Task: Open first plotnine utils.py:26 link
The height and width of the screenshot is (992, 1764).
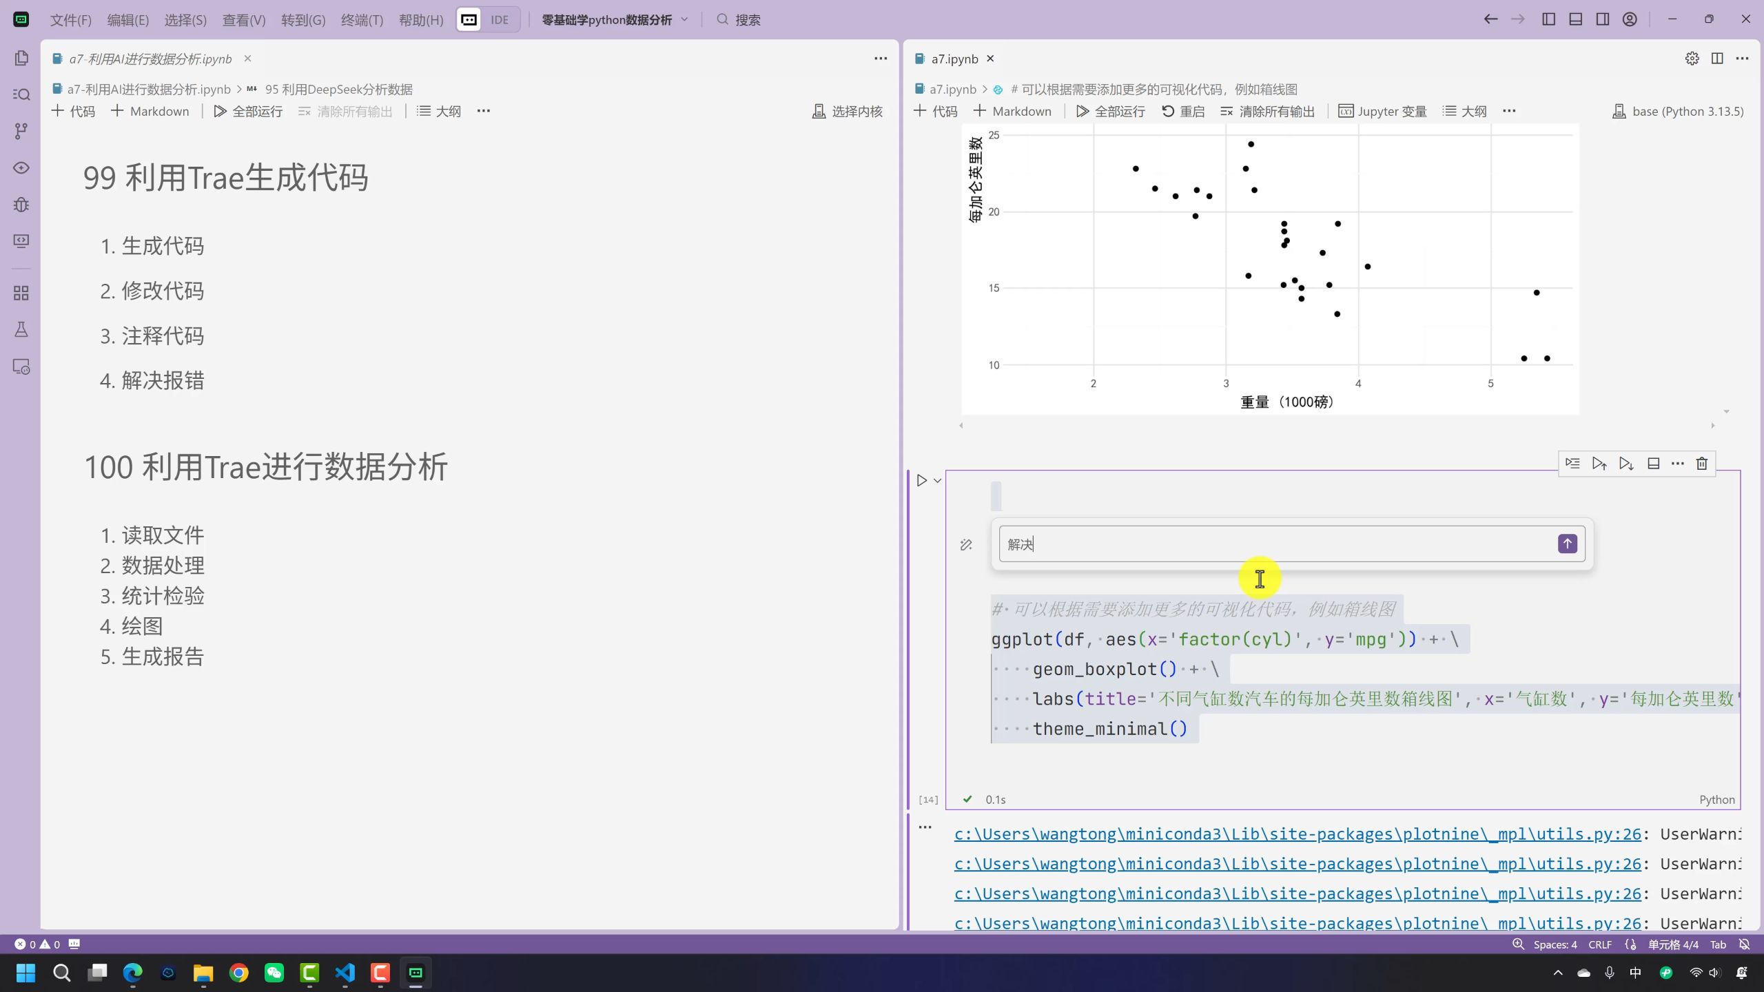Action: click(1297, 834)
